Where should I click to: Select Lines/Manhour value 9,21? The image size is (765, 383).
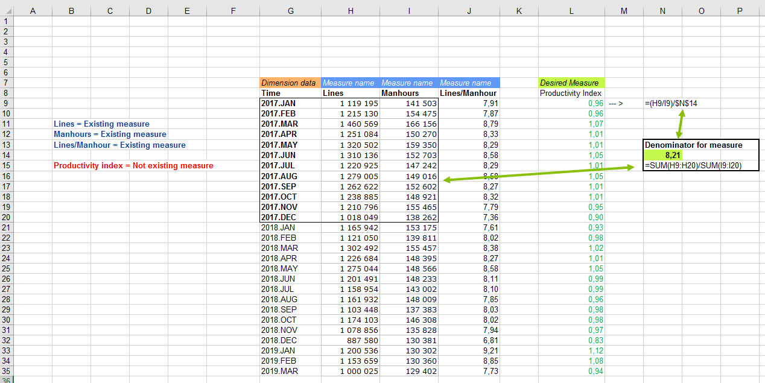click(469, 350)
